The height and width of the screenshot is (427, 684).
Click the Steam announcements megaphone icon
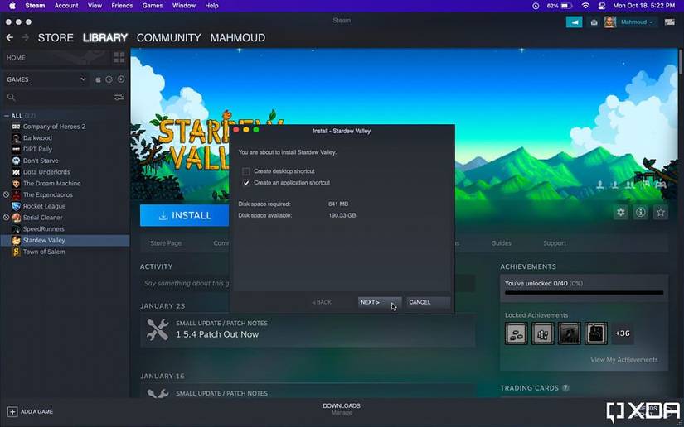point(574,22)
